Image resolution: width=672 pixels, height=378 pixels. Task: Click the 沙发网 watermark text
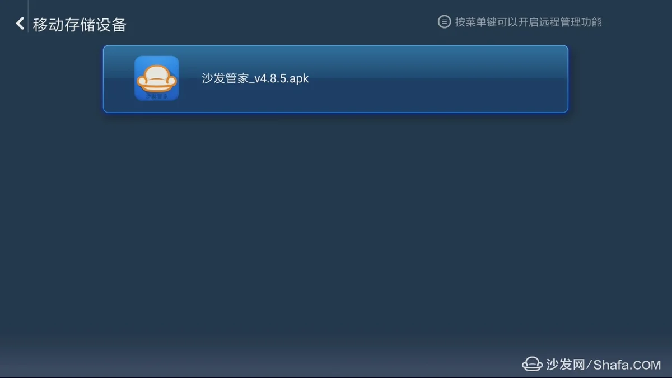pos(566,365)
